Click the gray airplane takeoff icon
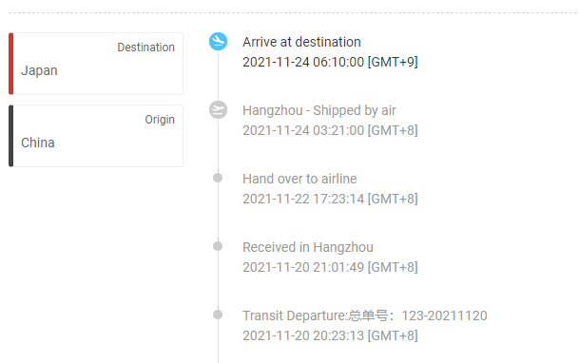 point(219,110)
